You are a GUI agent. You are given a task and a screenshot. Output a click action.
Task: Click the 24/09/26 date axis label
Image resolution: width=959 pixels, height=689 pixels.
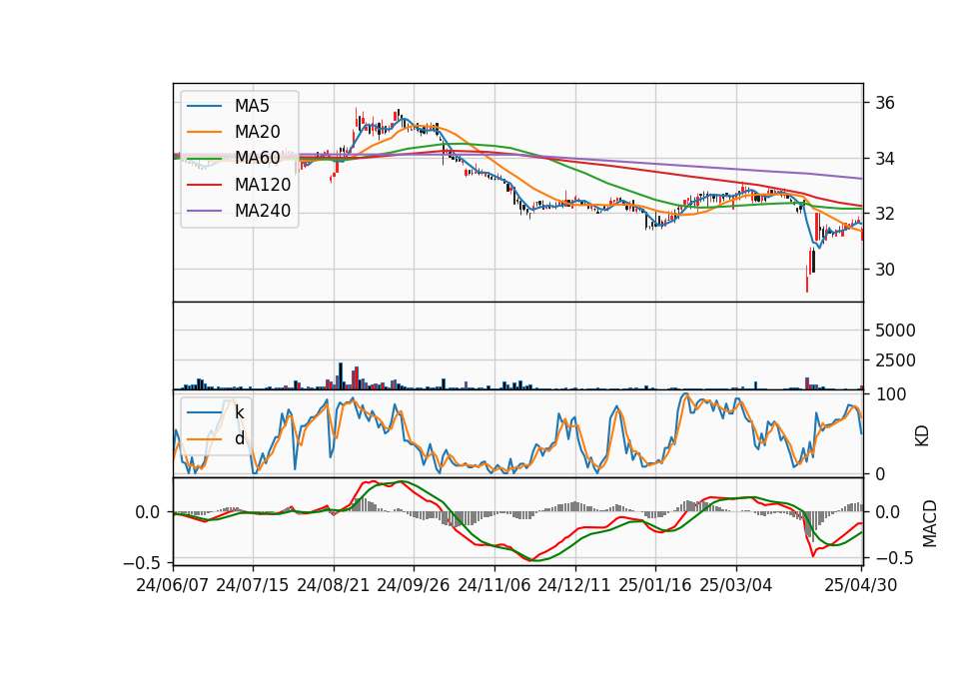414,585
